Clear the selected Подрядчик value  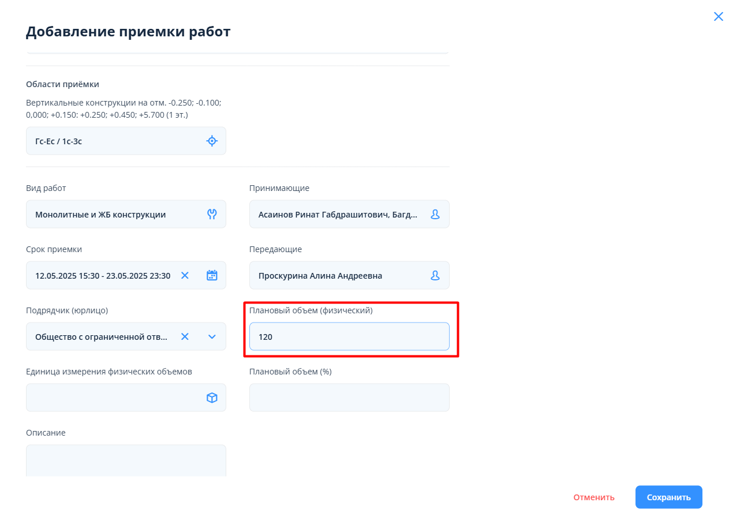click(185, 336)
